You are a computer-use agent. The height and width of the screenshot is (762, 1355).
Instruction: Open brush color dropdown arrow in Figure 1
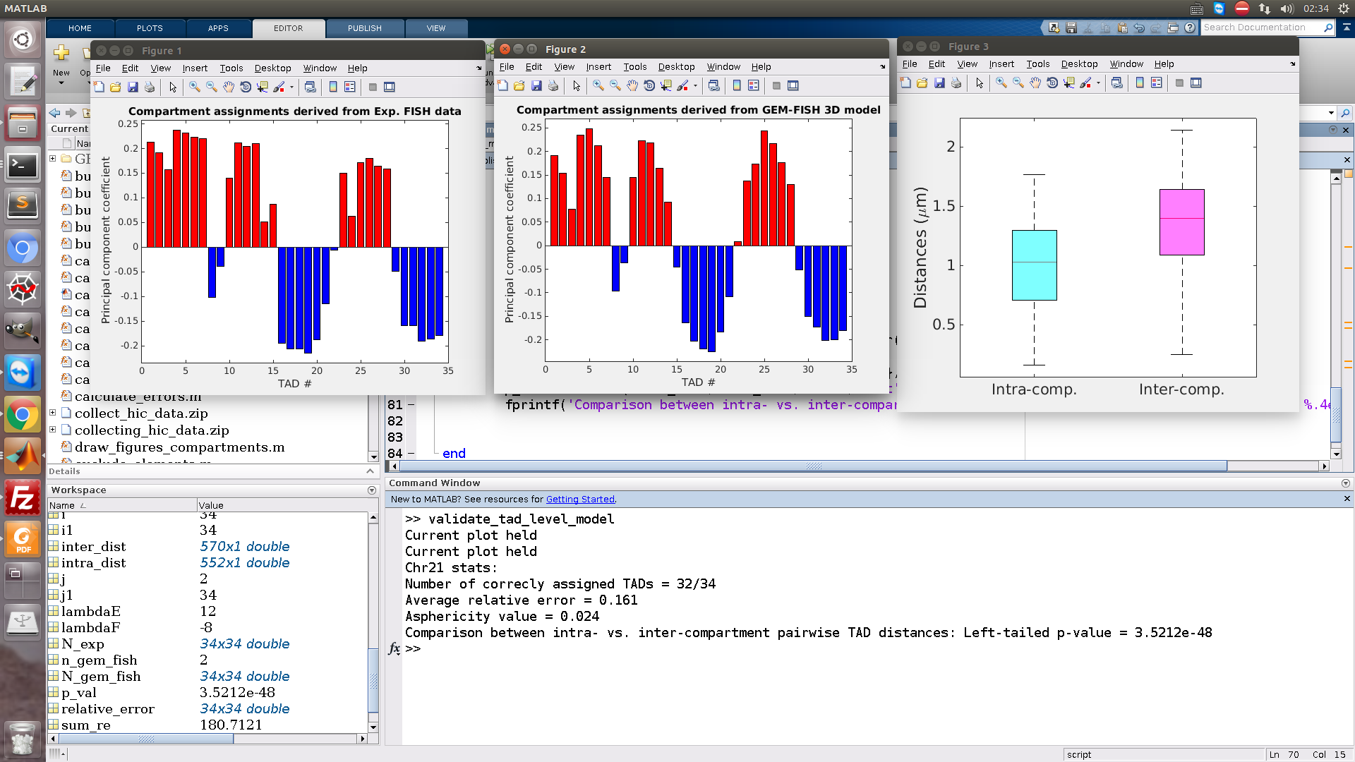tap(291, 87)
